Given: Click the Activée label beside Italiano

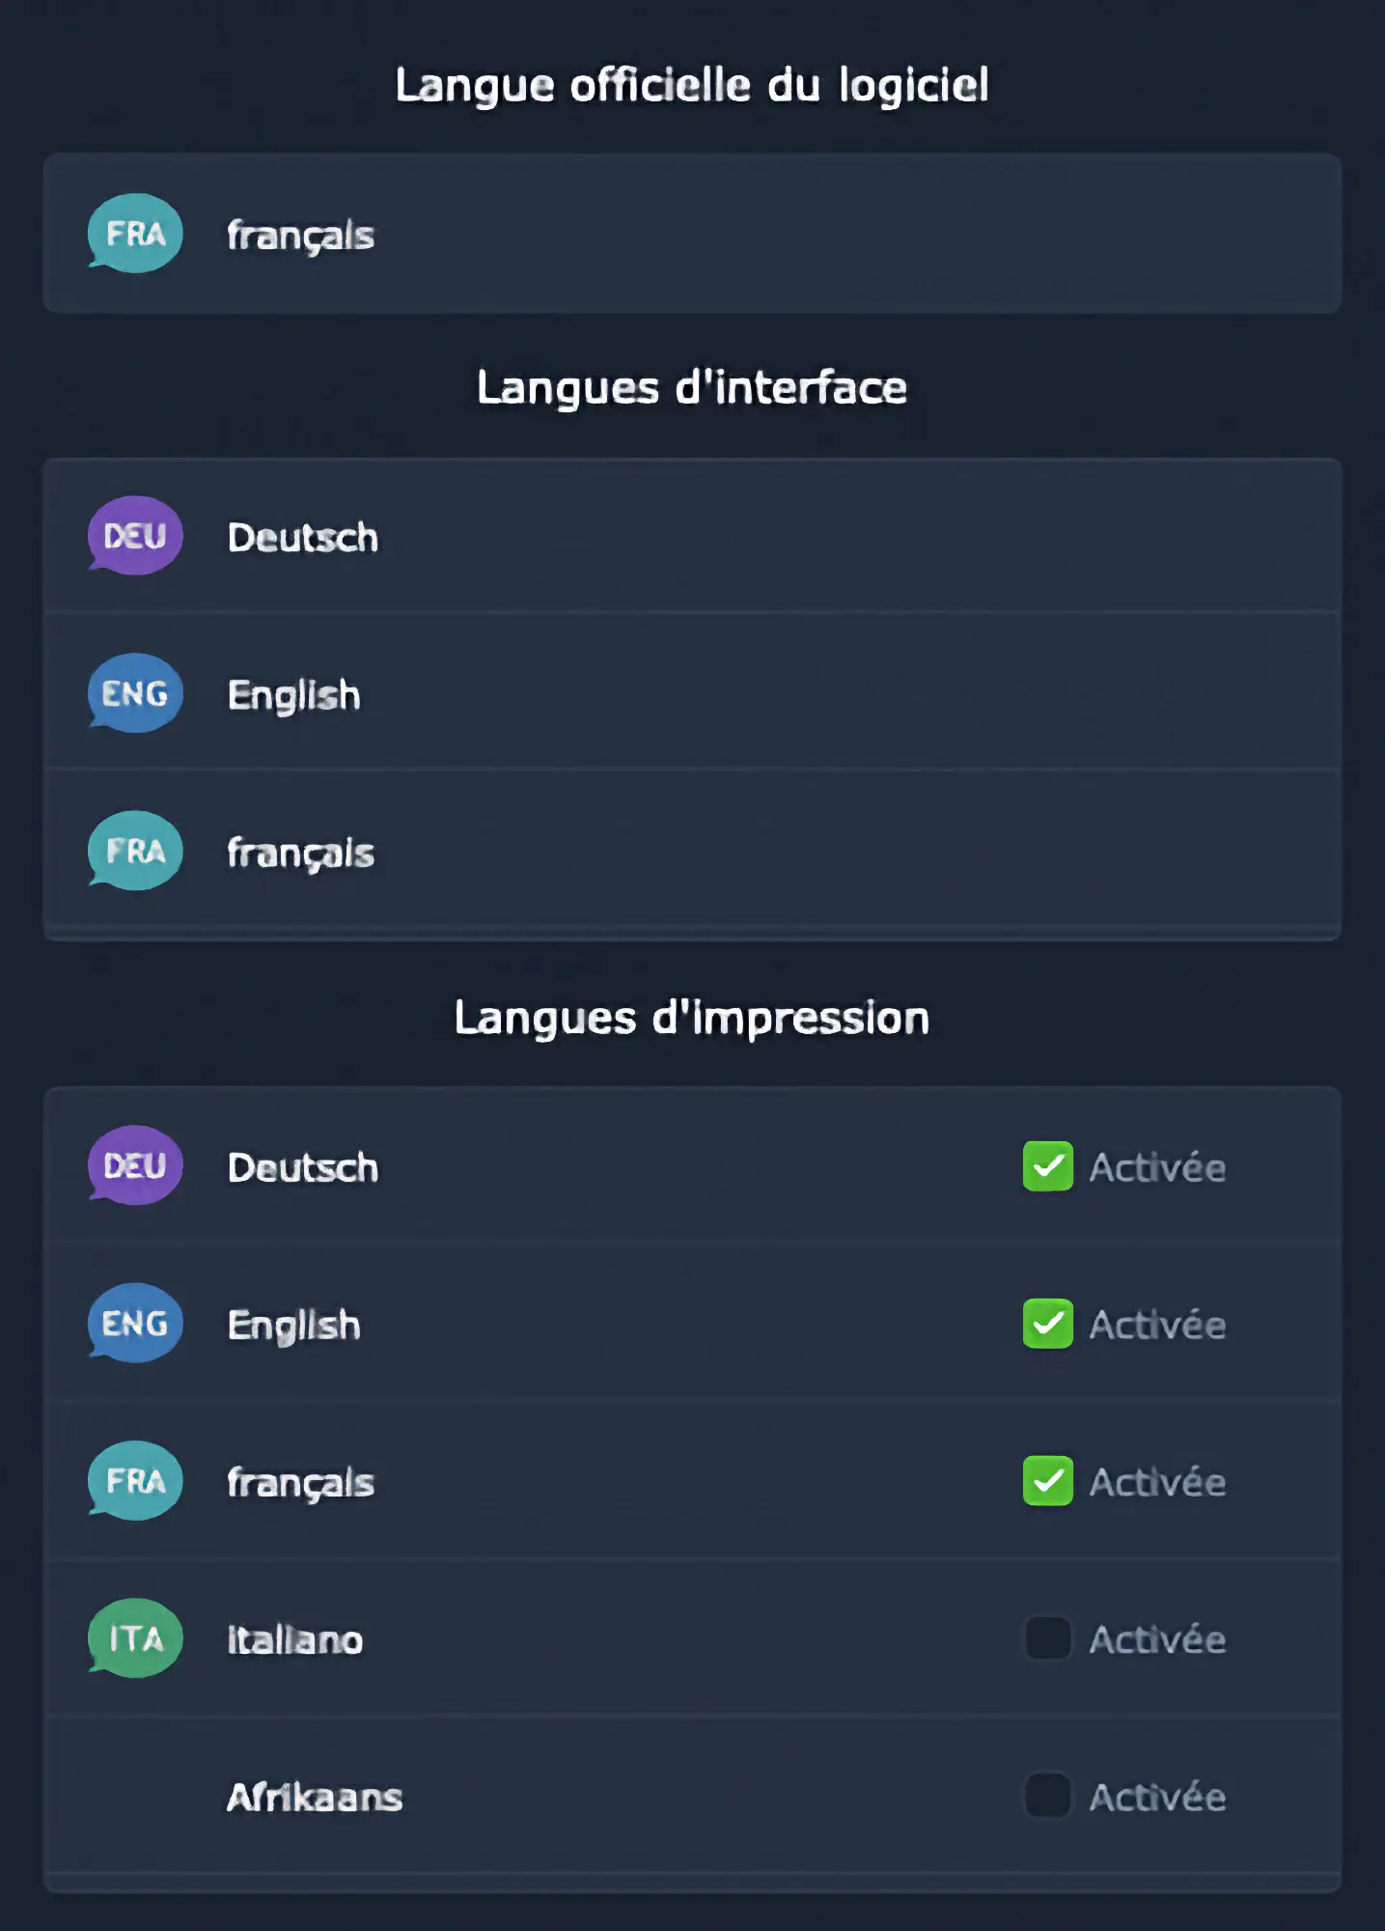Looking at the screenshot, I should click(1157, 1639).
